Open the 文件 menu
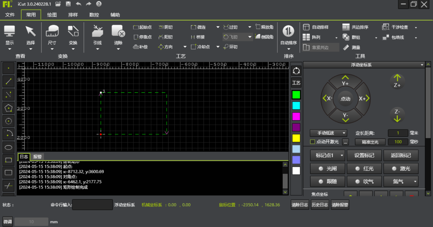The width and height of the screenshot is (433, 227). [x=10, y=15]
